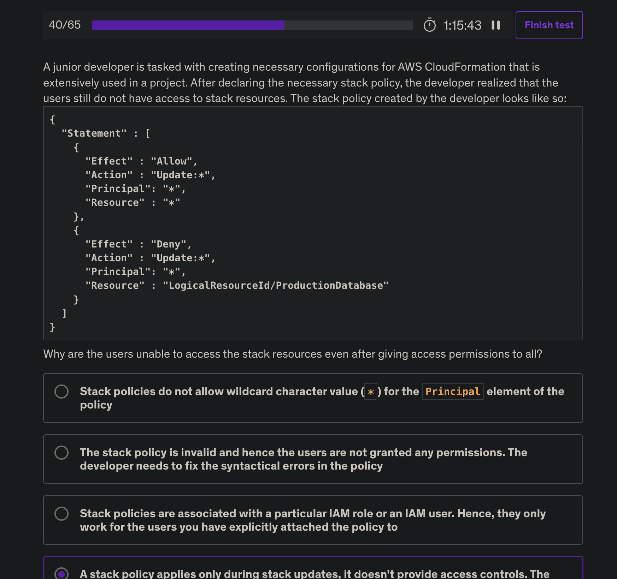617x579 pixels.
Task: Click the 40/65 question counter
Action: pos(65,25)
